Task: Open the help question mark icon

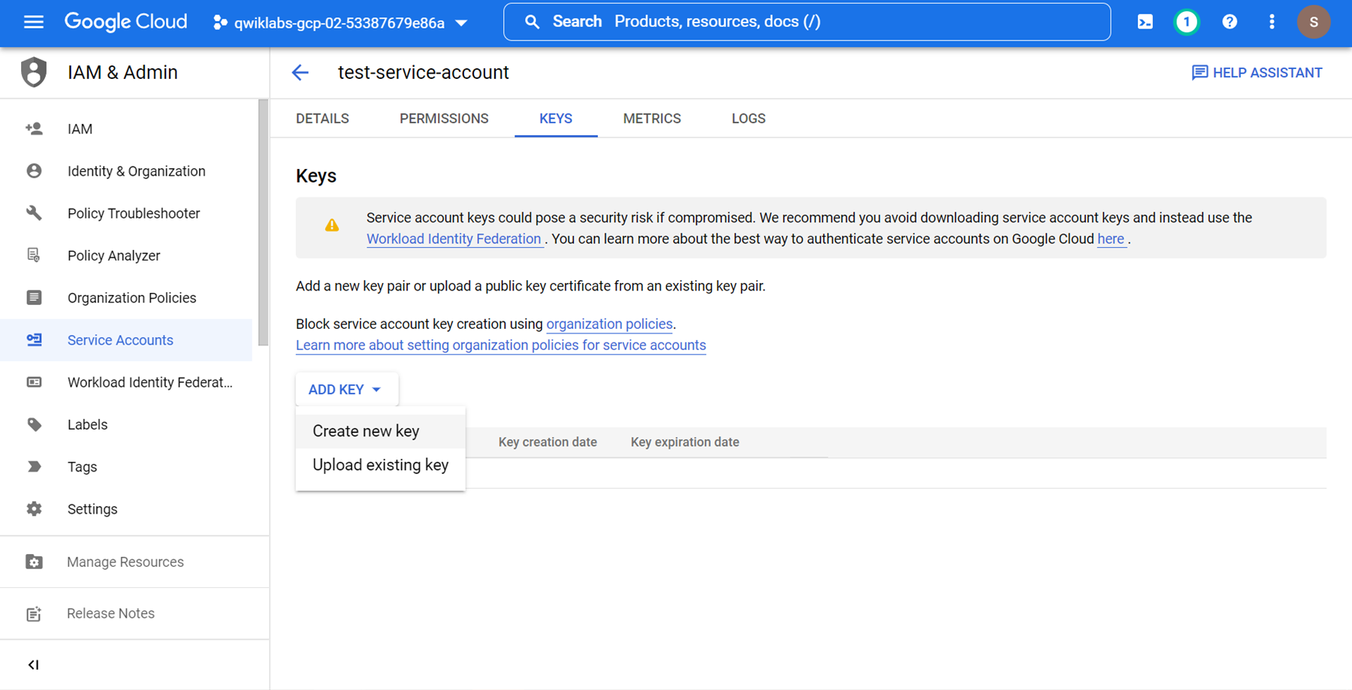Action: pyautogui.click(x=1230, y=22)
